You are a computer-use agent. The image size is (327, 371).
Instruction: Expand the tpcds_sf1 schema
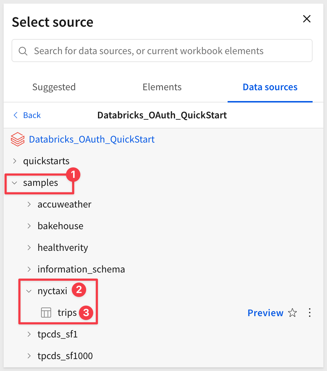[29, 334]
